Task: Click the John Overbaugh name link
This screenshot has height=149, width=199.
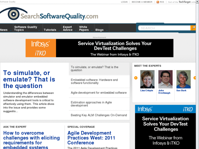Action: click(x=164, y=92)
